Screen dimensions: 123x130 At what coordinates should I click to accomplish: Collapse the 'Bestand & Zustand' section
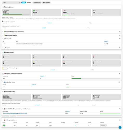3,52
